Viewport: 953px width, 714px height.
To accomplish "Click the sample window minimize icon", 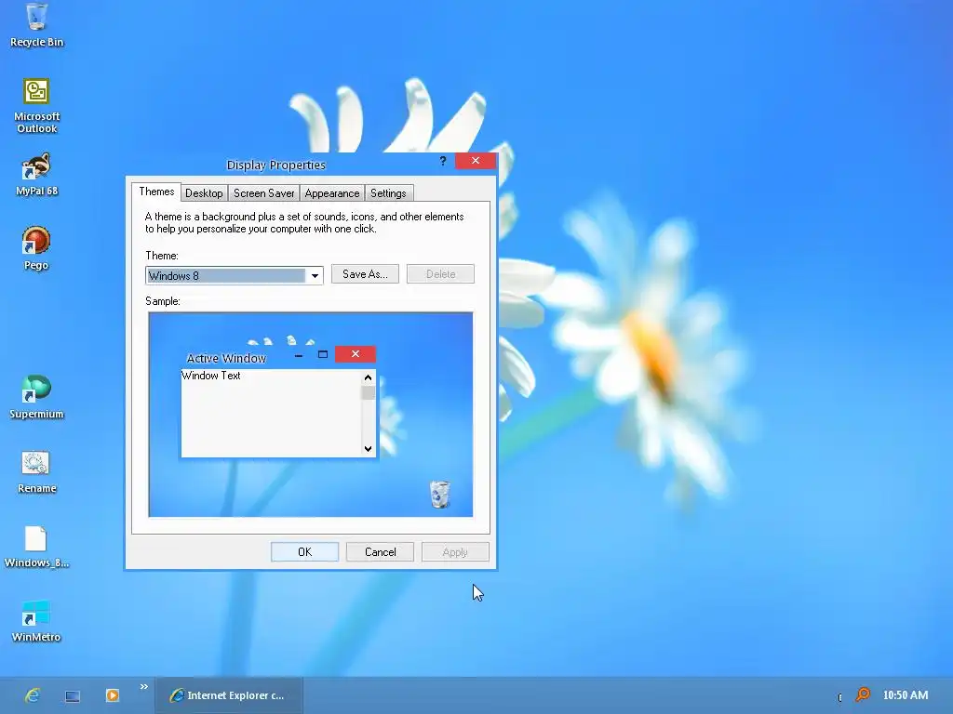I will click(299, 355).
